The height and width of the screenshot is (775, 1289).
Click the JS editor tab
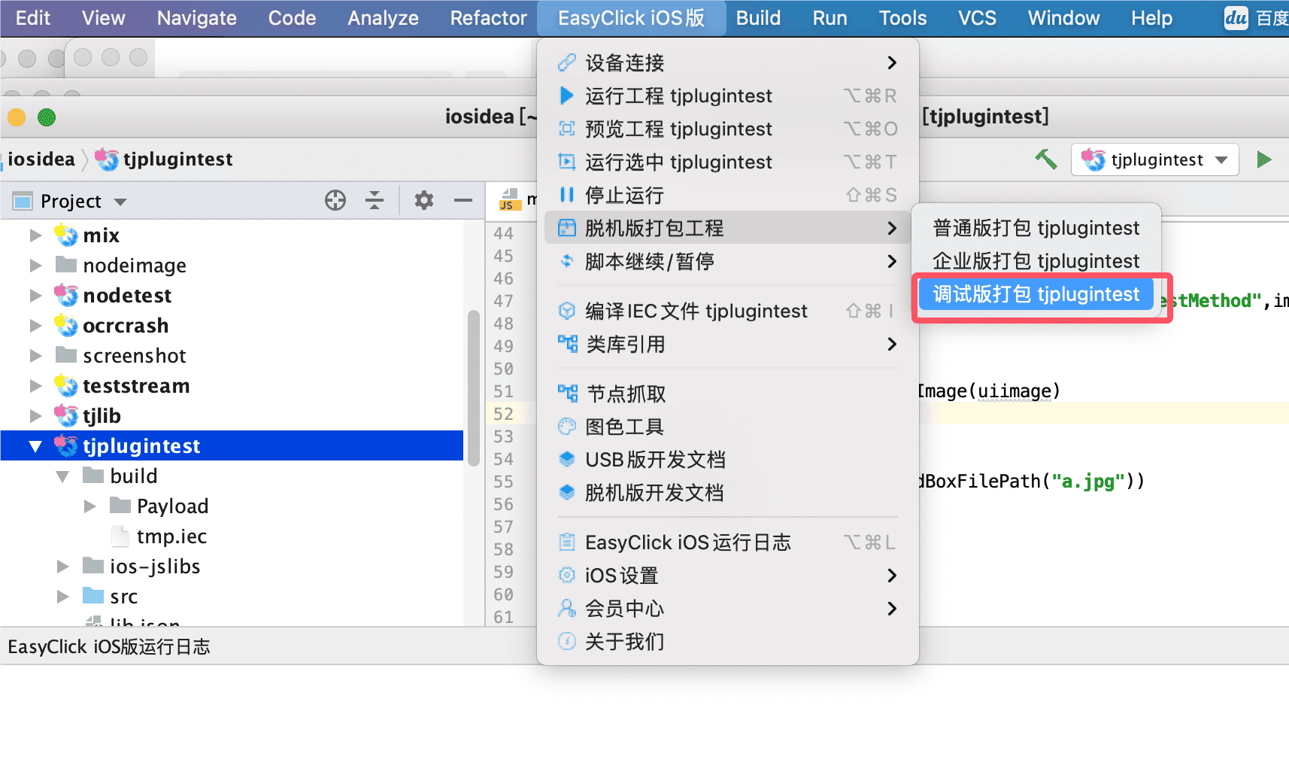pos(517,199)
